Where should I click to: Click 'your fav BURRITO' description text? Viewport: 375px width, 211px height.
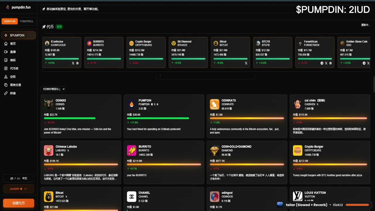coord(137,175)
